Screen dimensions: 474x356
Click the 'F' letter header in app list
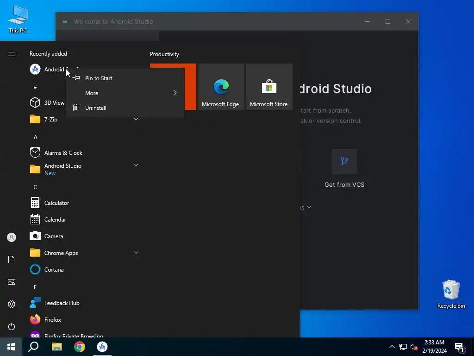[x=35, y=287]
